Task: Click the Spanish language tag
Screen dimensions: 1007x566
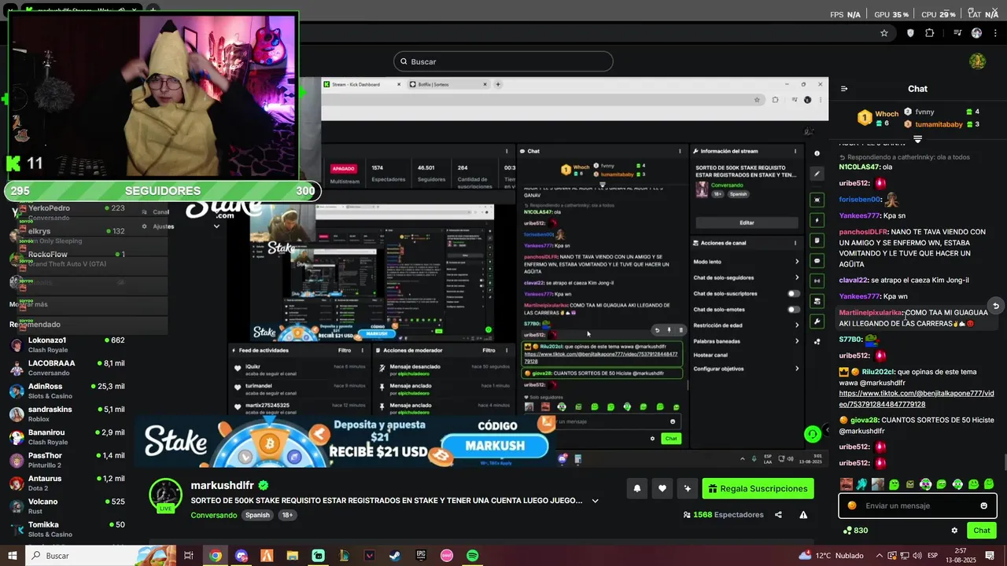Action: (x=257, y=515)
